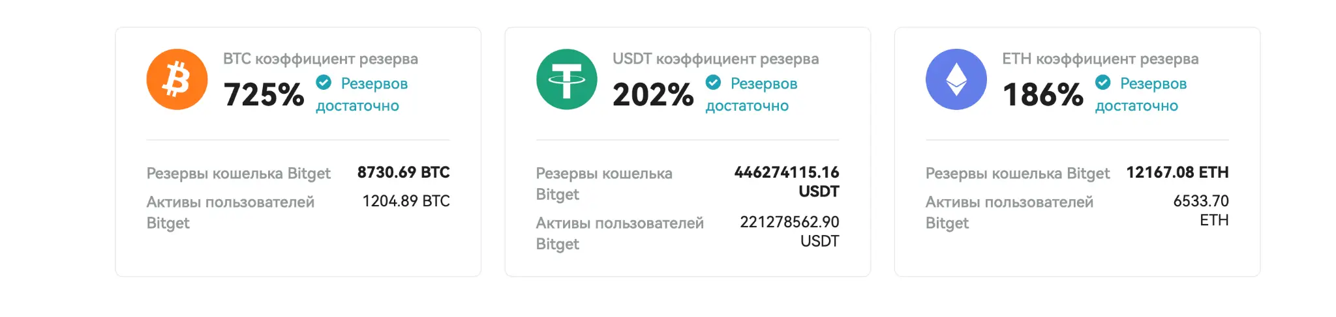Select the ETH reserve 'Резервов достаточно' link
Image resolution: width=1336 pixels, height=317 pixels.
click(x=1141, y=94)
